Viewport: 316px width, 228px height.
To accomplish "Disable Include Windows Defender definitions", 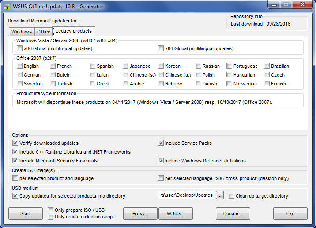I will [161, 161].
